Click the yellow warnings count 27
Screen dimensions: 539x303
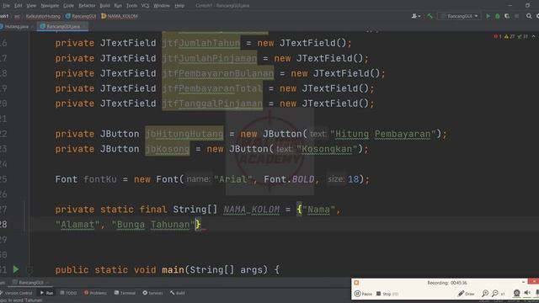[510, 36]
